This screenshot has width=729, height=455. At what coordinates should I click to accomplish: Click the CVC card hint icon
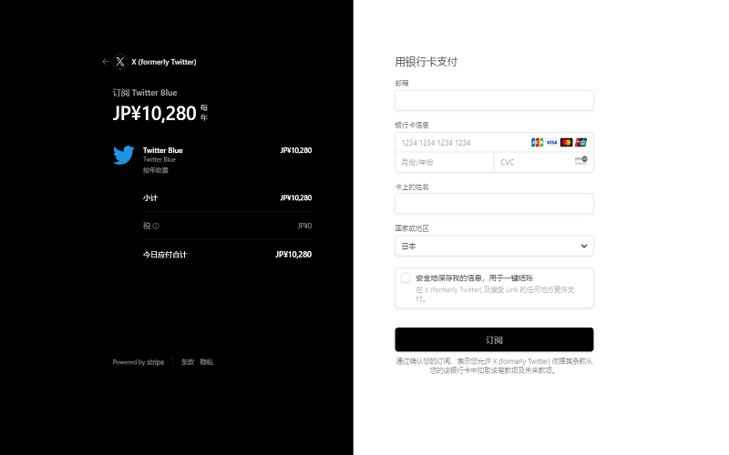pyautogui.click(x=581, y=161)
